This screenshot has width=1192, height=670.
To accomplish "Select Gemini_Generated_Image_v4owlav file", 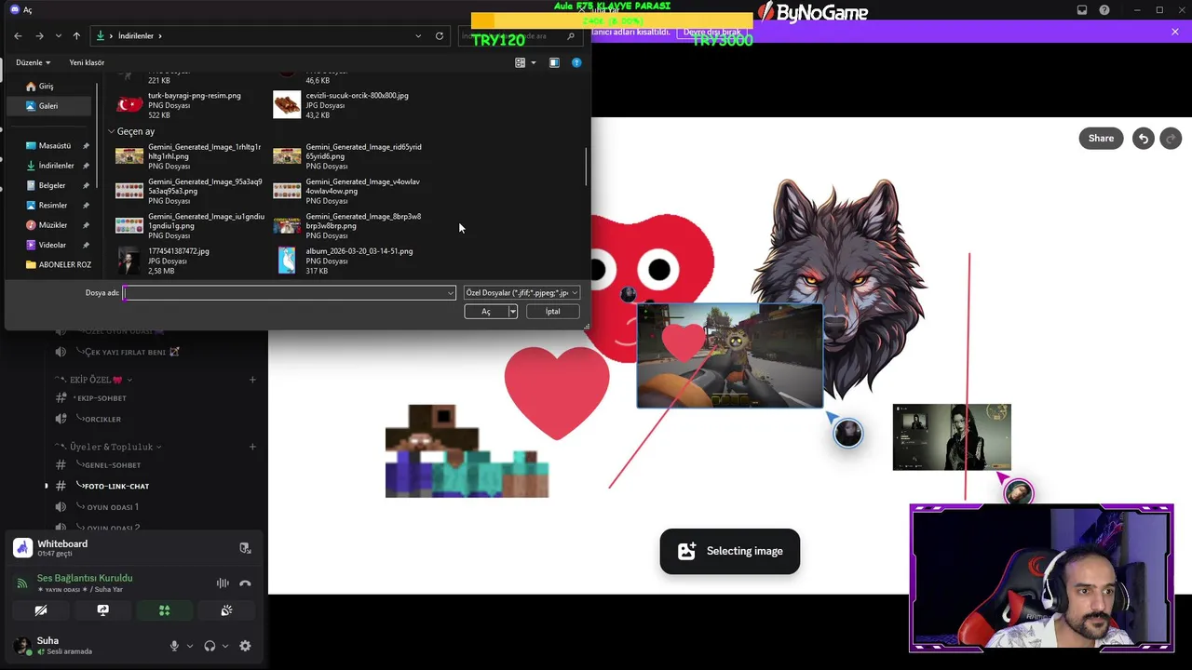I will [349, 191].
